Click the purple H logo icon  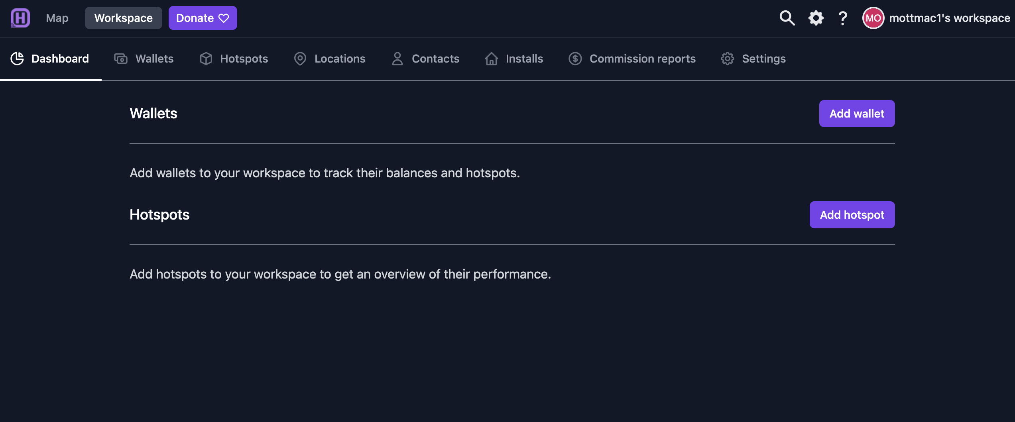20,18
